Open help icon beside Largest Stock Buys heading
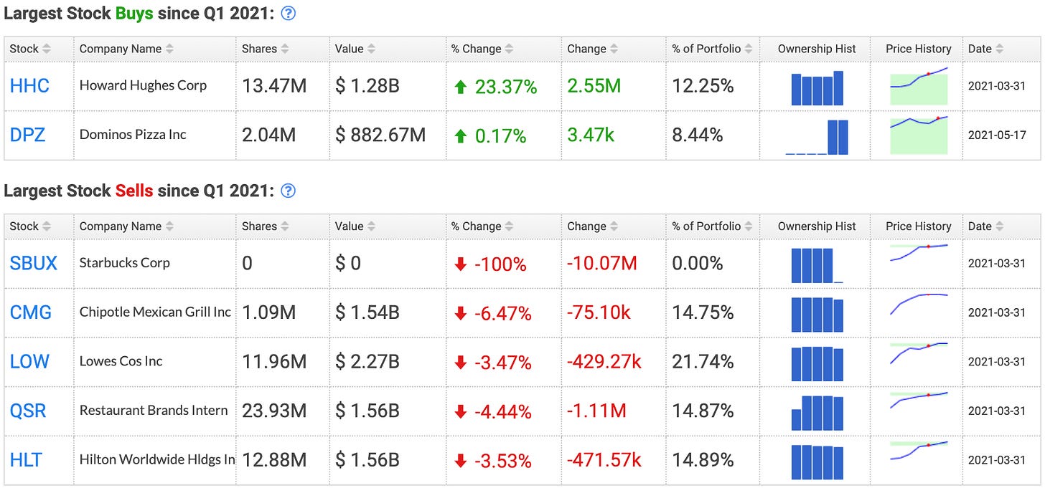The image size is (1045, 488). coord(289,13)
